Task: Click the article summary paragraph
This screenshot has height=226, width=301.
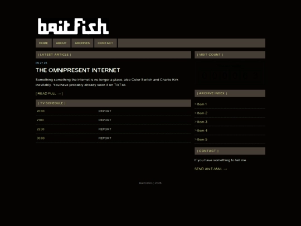Action: (107, 82)
